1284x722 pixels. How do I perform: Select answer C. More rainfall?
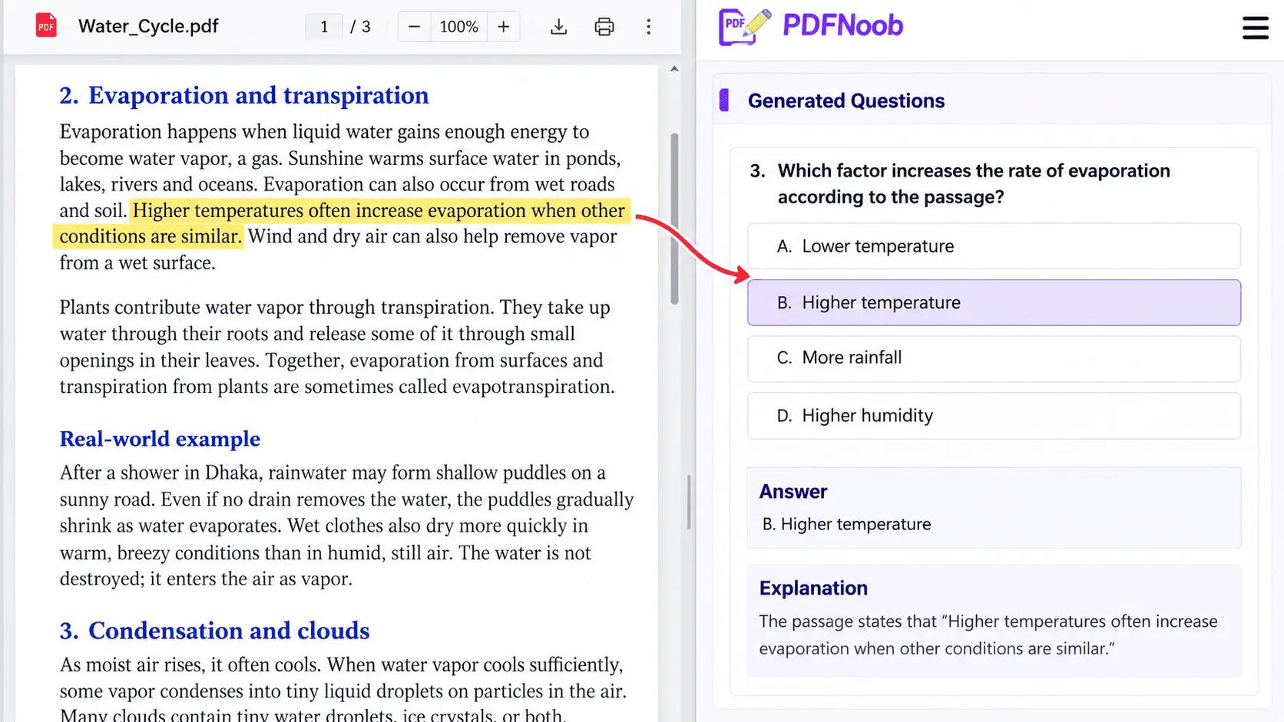click(994, 358)
